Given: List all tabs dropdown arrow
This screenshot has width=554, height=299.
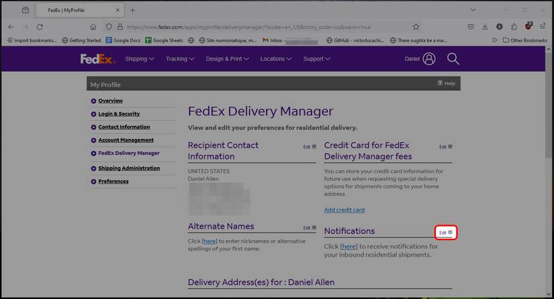Looking at the screenshot, I should (x=473, y=10).
